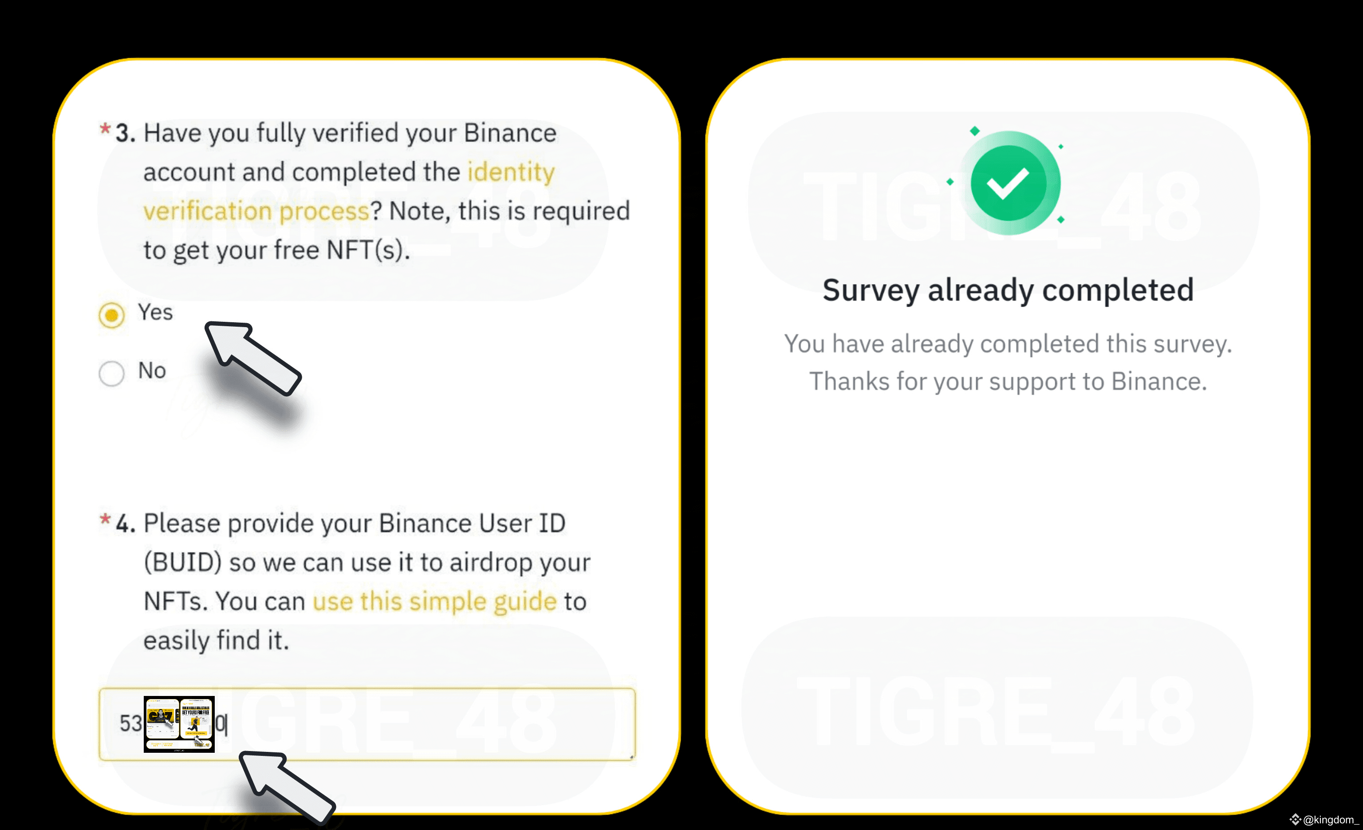Click the "Survey already completed" heading
The height and width of the screenshot is (830, 1363).
click(1008, 290)
